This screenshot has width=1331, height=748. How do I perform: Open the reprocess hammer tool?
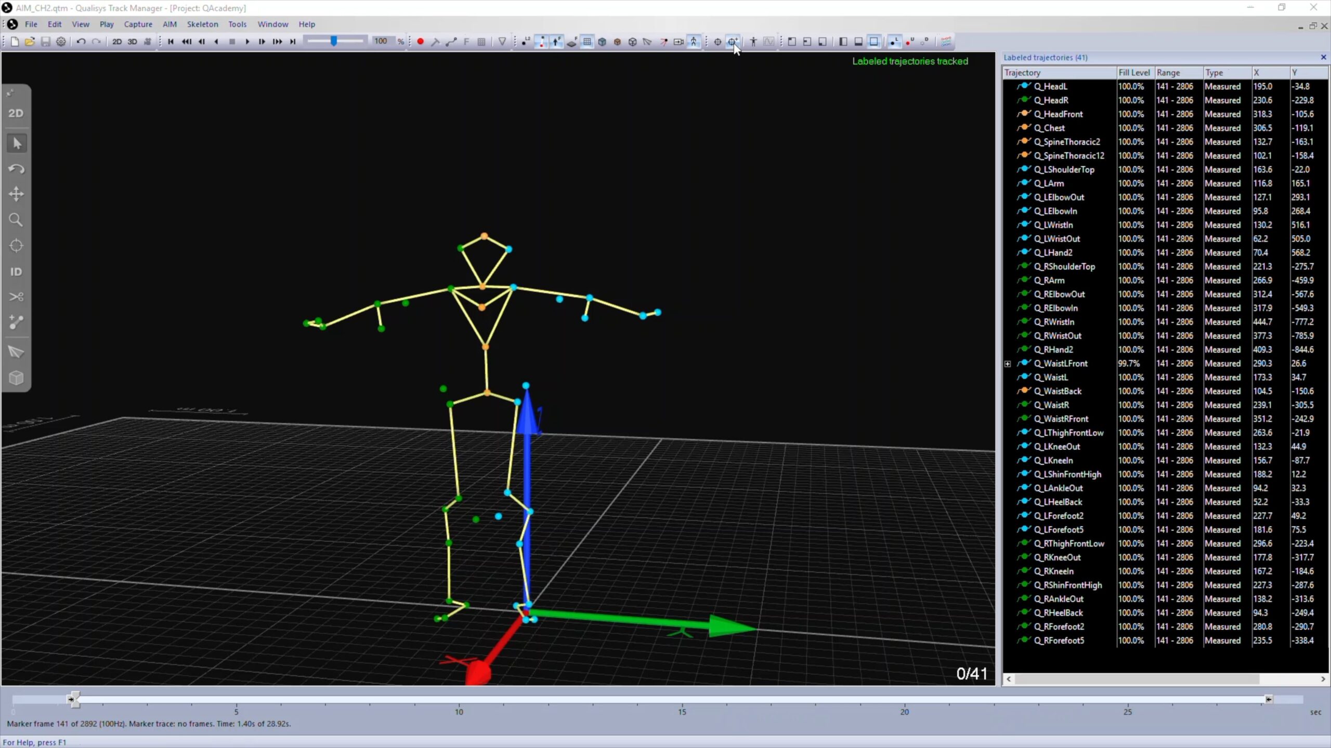435,42
